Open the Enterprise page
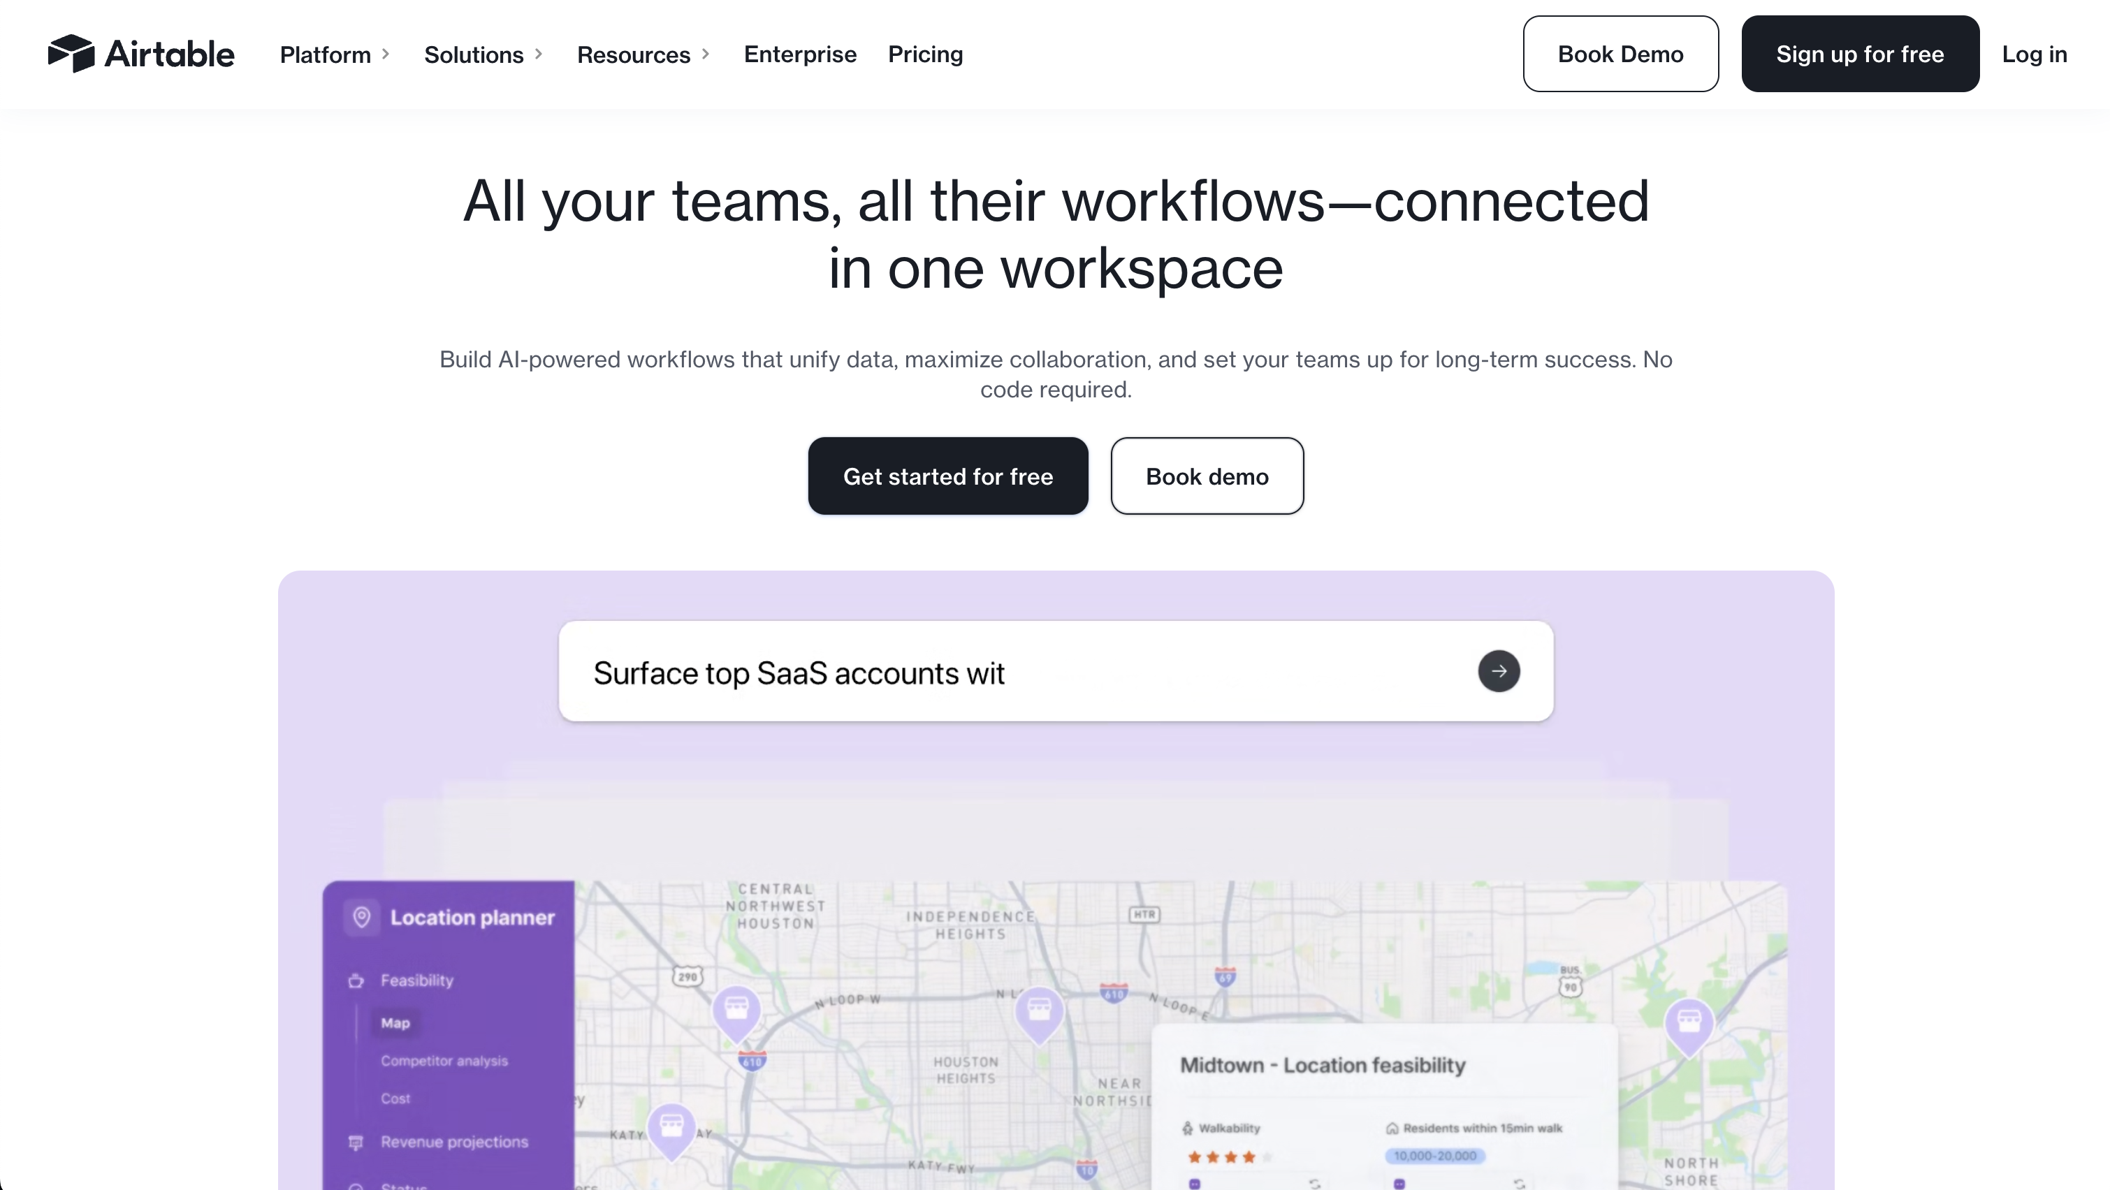Image resolution: width=2110 pixels, height=1190 pixels. [799, 54]
